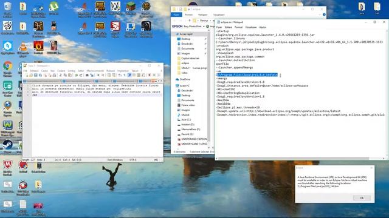This screenshot has width=389, height=218.
Task: Select Acest PC in navigation pane
Action: (x=184, y=86)
